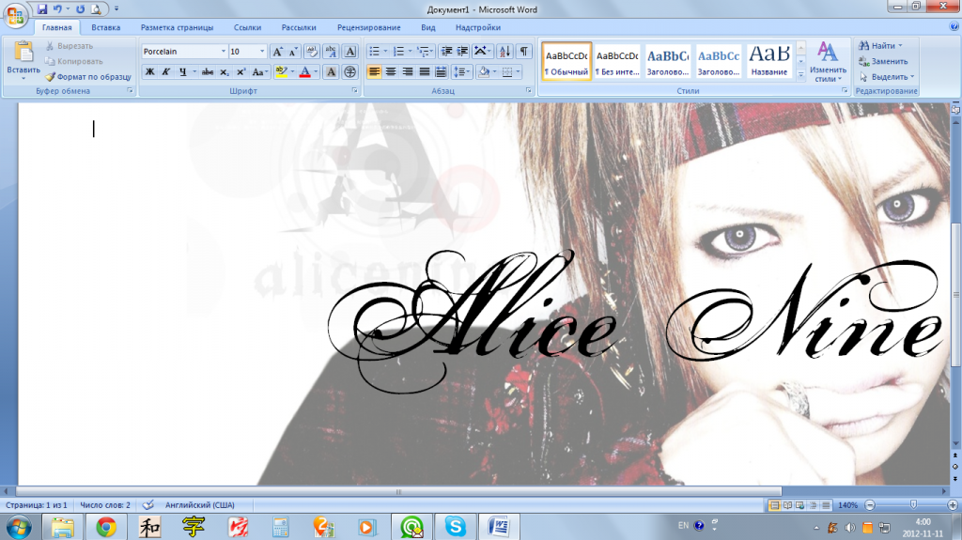
Task: Switch to Вид tab
Action: coord(428,27)
